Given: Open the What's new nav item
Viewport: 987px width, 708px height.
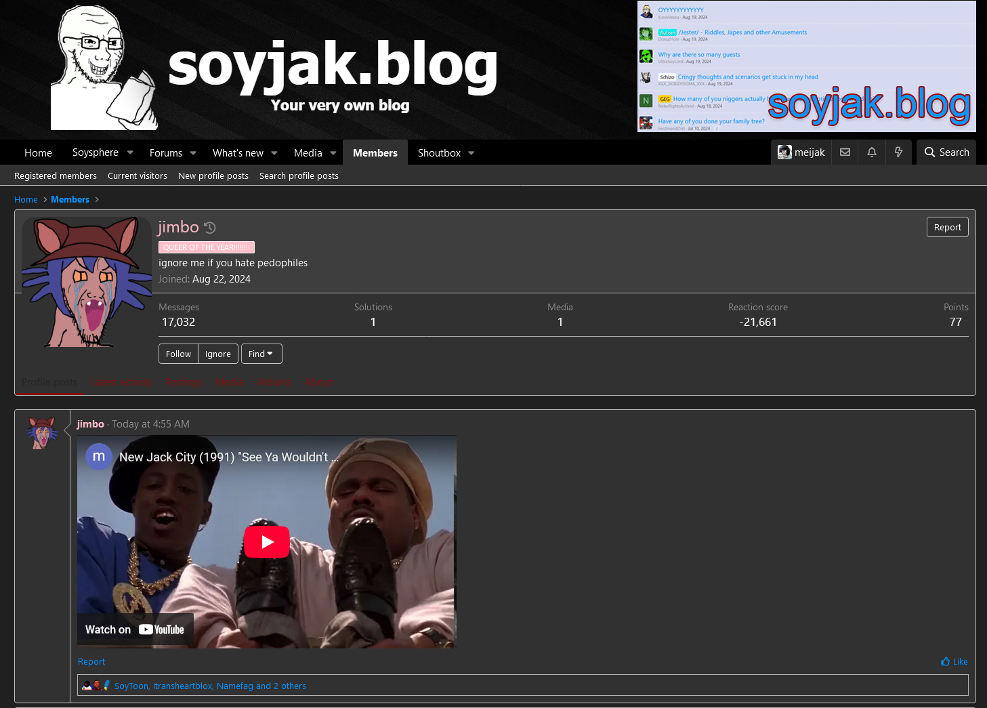Looking at the screenshot, I should pos(238,153).
